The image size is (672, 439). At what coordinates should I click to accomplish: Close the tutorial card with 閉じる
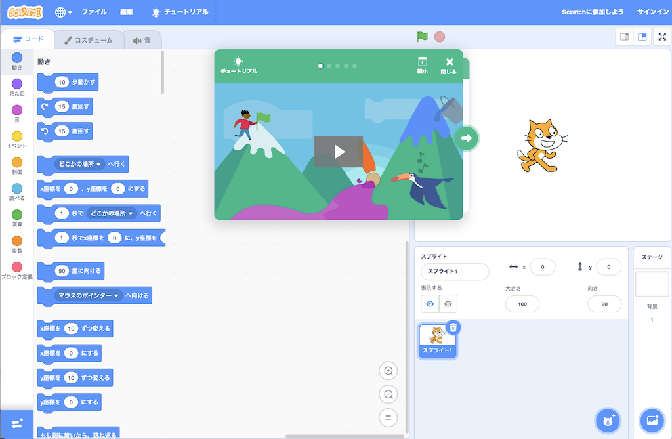pyautogui.click(x=449, y=66)
